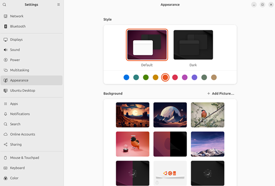Pick the purple accent color
Viewport: 275px width, 186px height.
tap(194, 77)
